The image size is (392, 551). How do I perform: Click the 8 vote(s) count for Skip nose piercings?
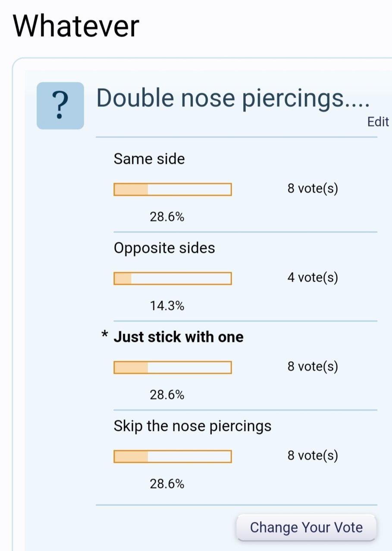(313, 456)
